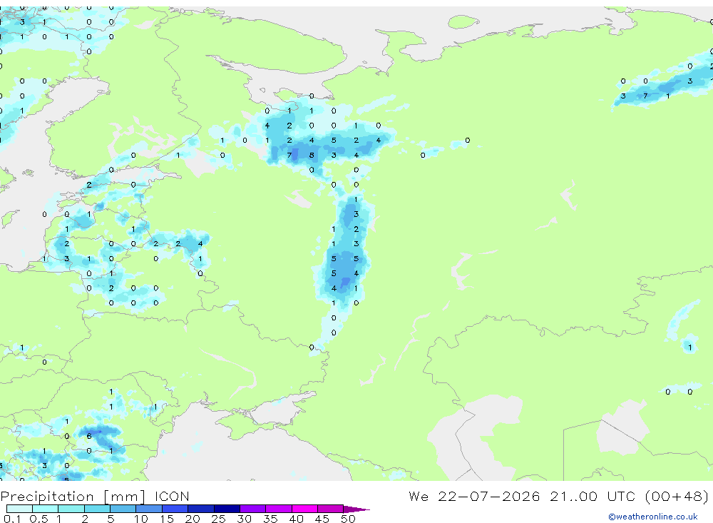Click the precipitation value "6" on the map

pyautogui.click(x=89, y=436)
